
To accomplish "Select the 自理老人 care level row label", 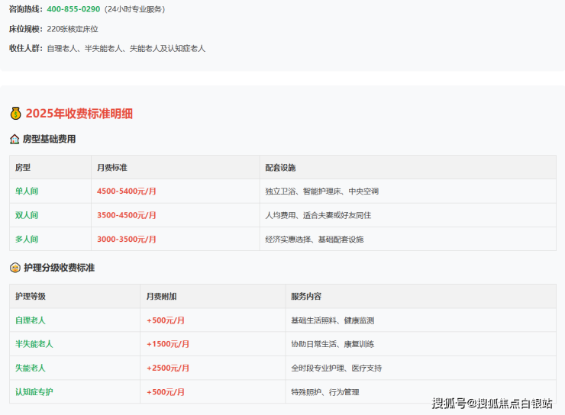I will click(x=31, y=320).
